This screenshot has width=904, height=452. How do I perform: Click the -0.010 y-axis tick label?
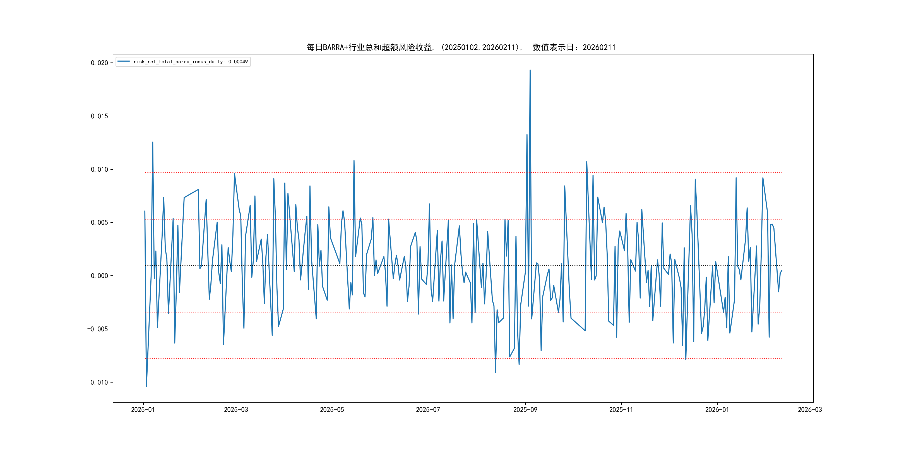(x=98, y=382)
